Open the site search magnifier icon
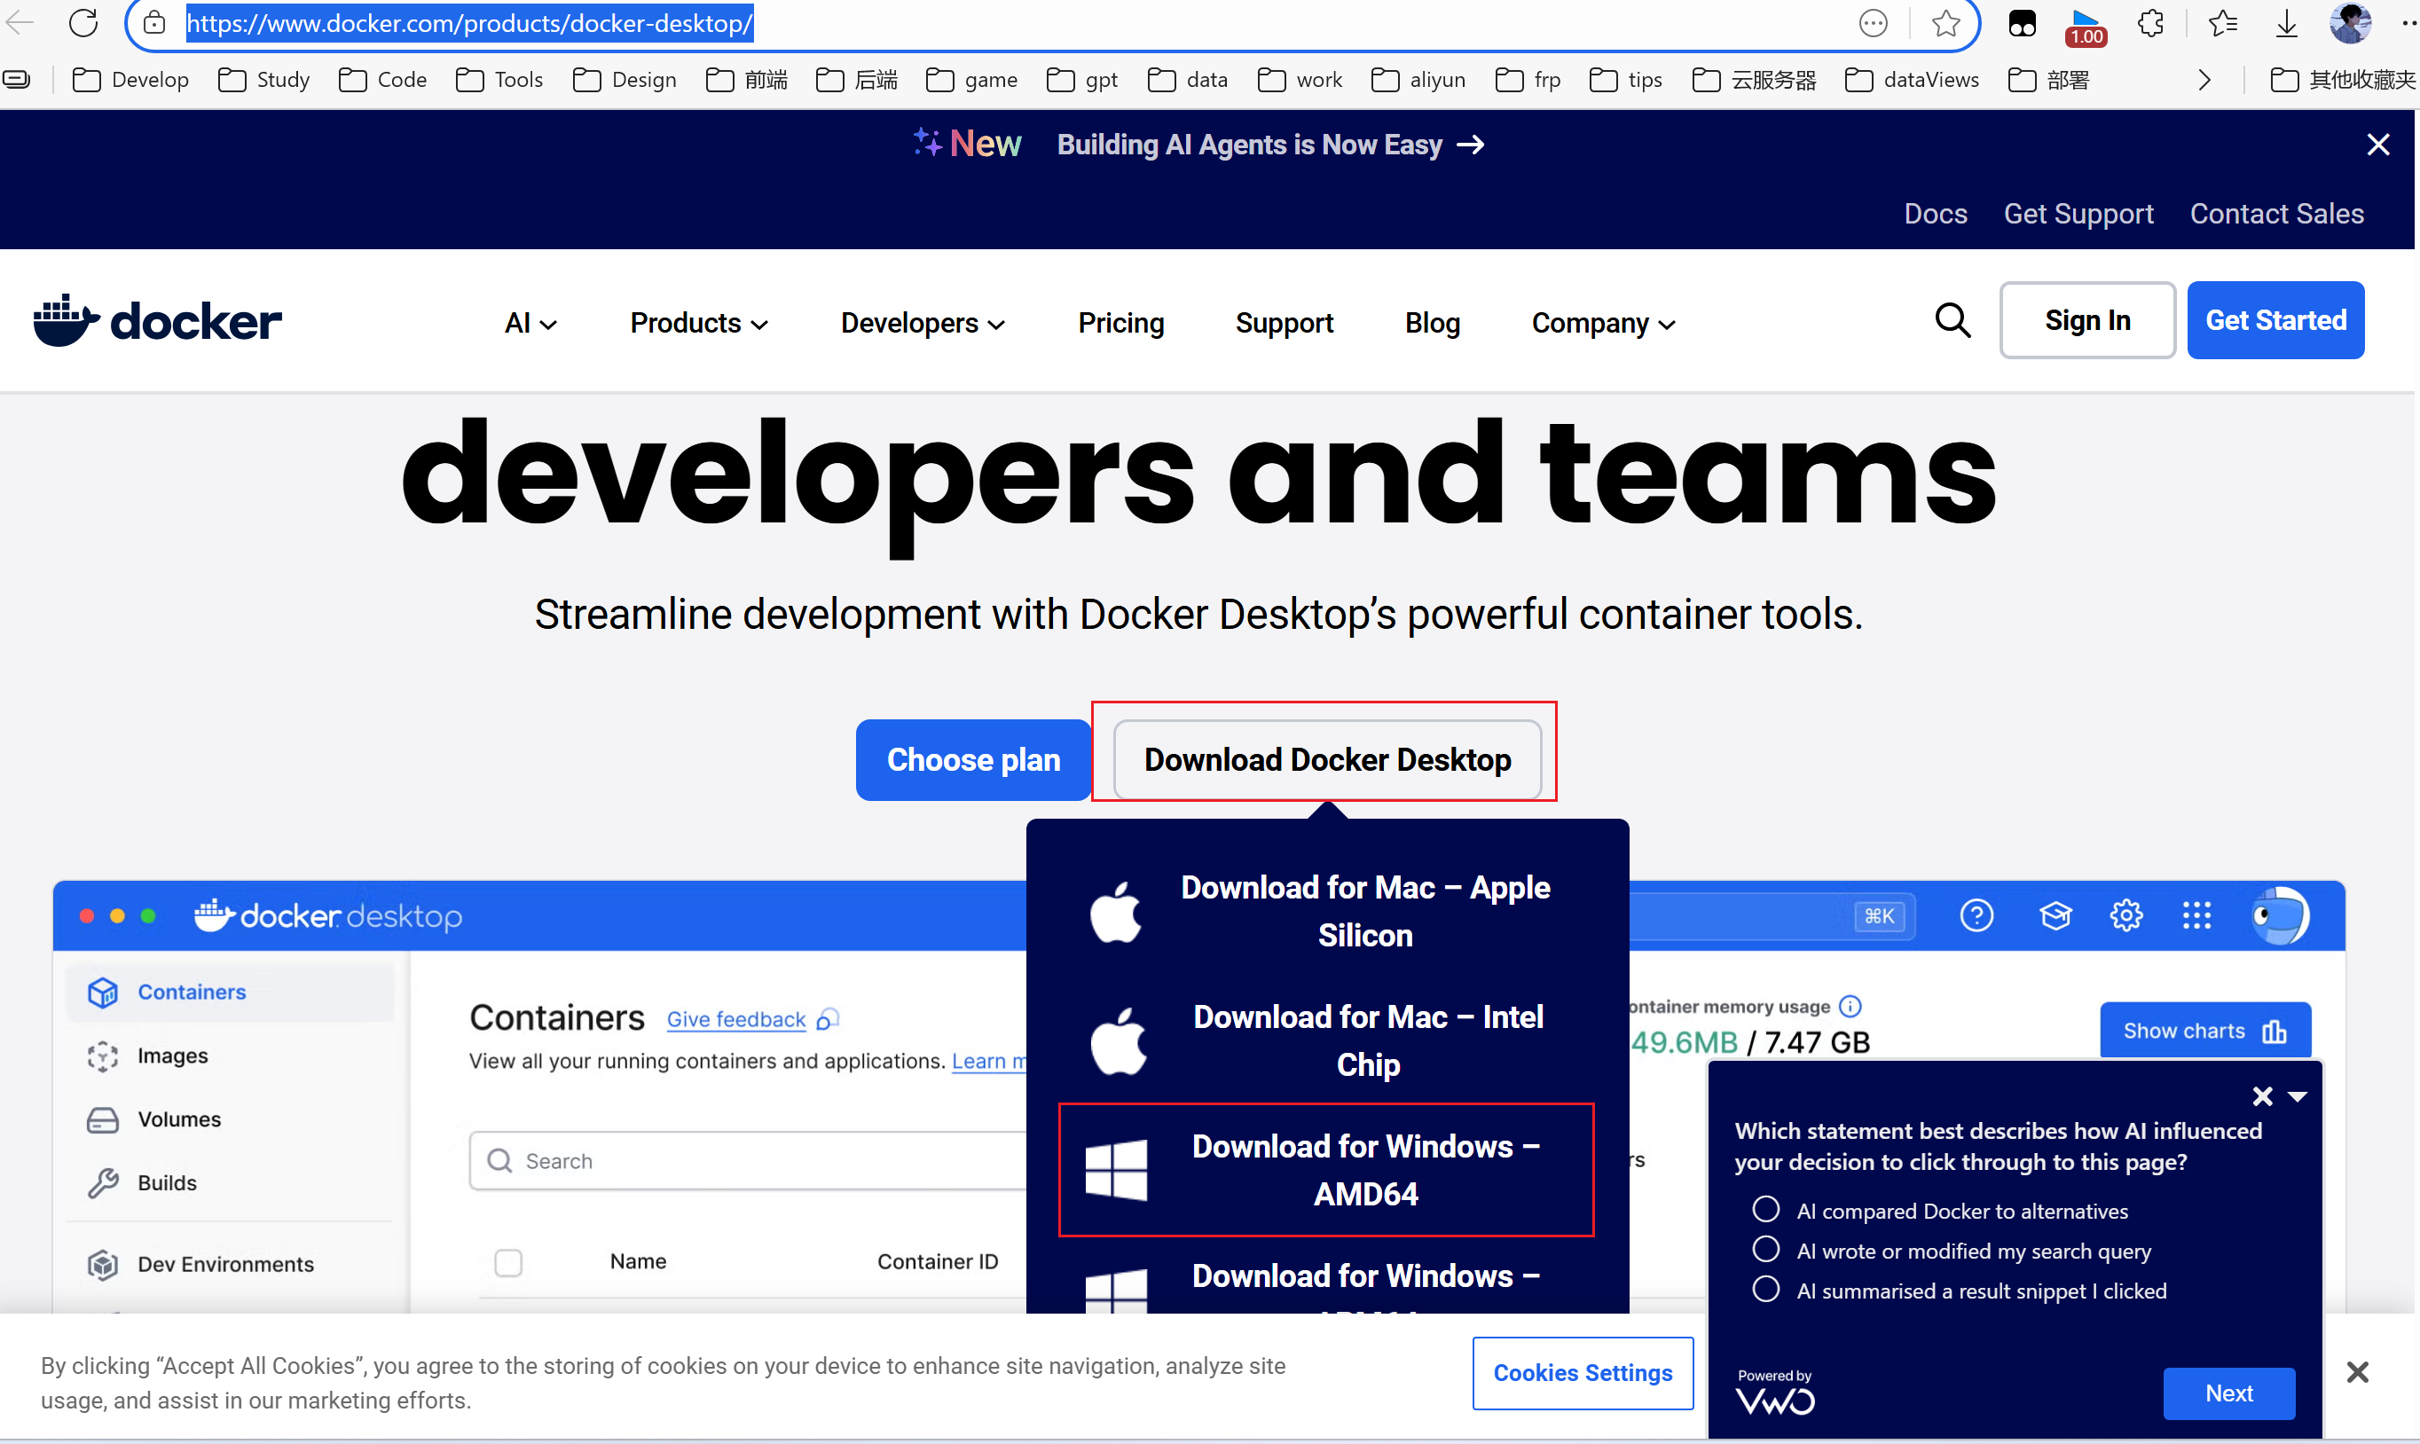This screenshot has height=1444, width=2420. tap(1952, 320)
